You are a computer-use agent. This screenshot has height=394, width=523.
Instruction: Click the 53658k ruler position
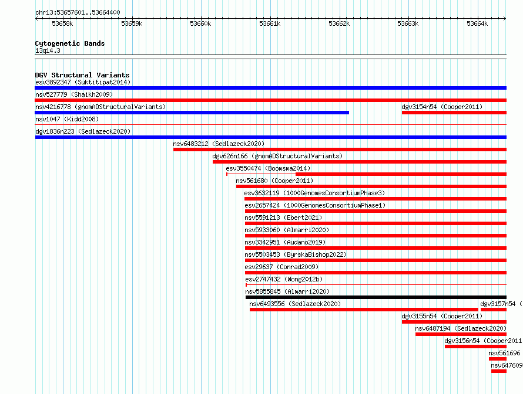coord(62,23)
